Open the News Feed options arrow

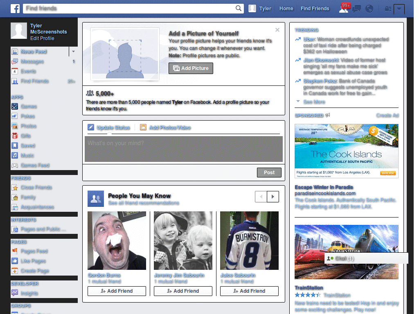[73, 51]
